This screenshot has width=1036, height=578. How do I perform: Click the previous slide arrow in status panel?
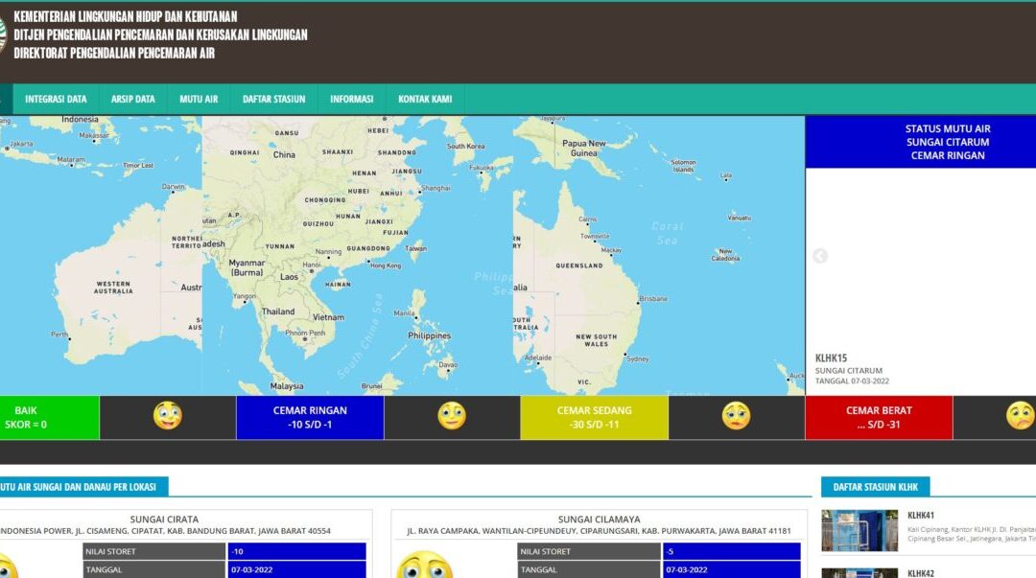click(x=820, y=256)
